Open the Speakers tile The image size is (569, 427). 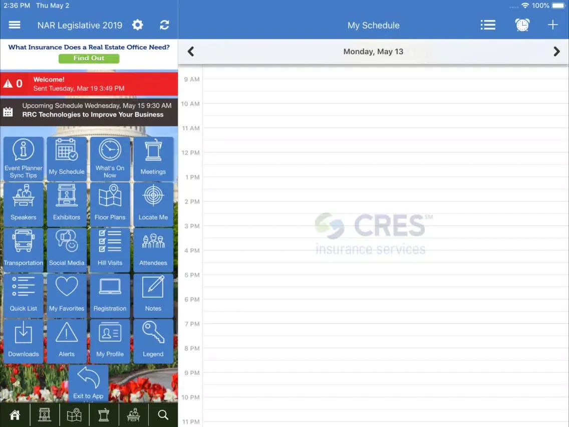[x=24, y=204]
